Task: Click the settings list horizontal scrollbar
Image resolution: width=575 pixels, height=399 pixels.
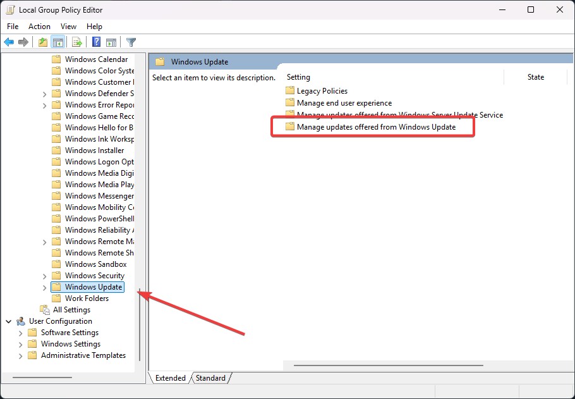Action: tap(389, 365)
